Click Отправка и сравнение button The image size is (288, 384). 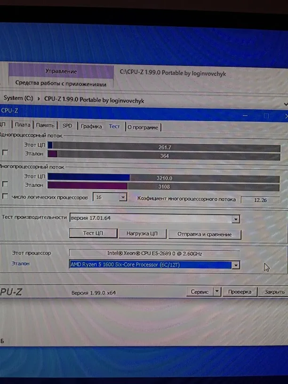[x=205, y=234]
